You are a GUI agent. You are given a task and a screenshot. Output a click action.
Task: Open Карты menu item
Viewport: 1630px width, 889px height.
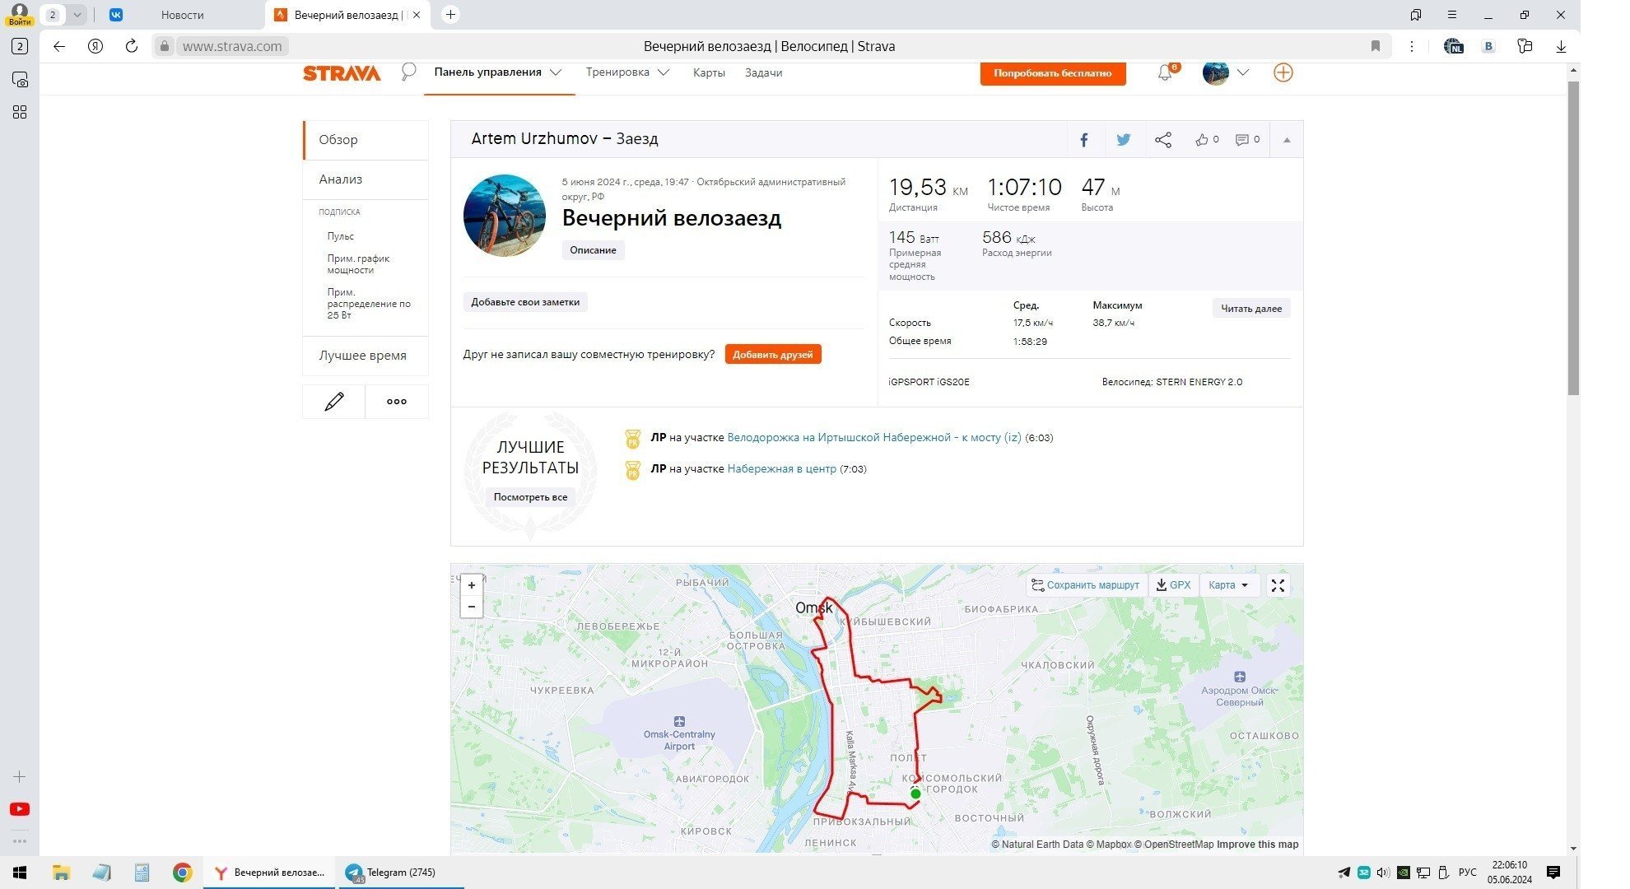pyautogui.click(x=709, y=72)
